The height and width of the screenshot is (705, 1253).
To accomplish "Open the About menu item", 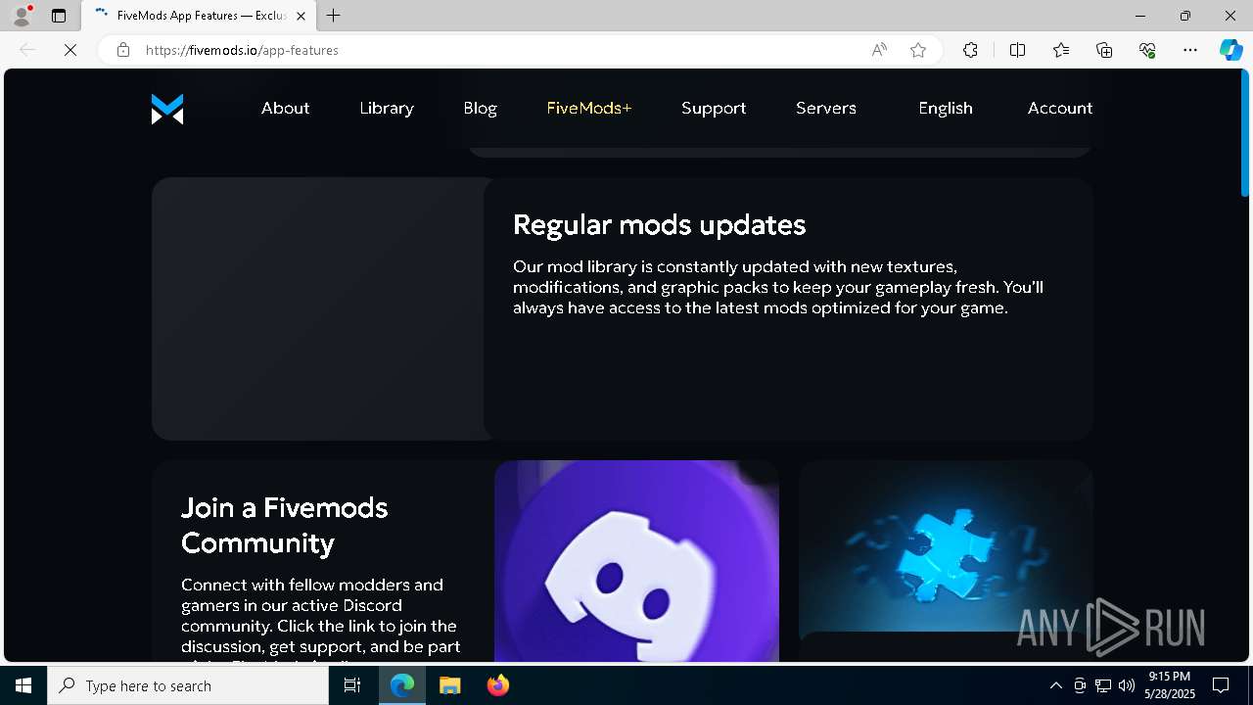I will [285, 108].
